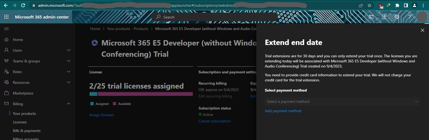Select Bills & payments under Billing
This screenshot has height=140, width=429.
pos(27,131)
